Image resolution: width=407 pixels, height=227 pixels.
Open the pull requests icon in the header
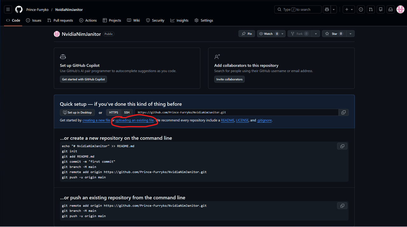click(x=371, y=10)
